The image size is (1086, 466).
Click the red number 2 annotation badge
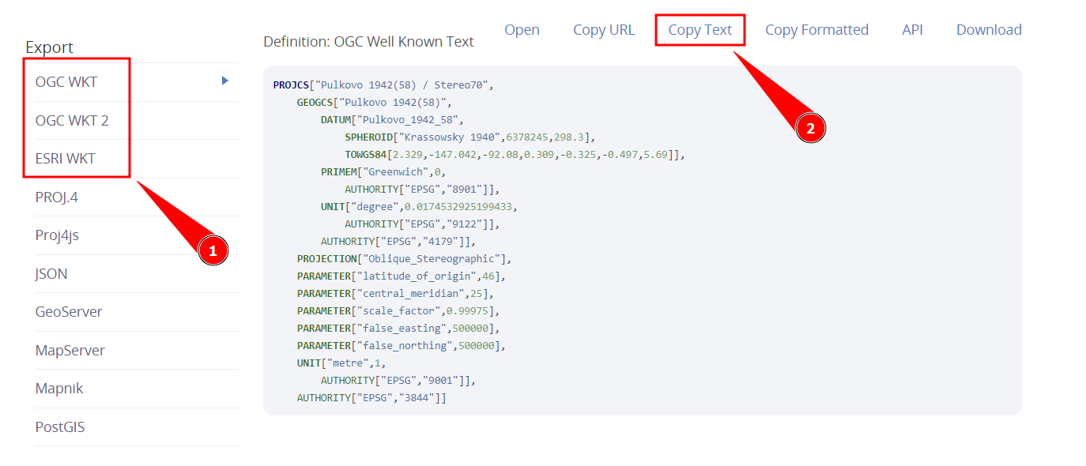coord(810,128)
